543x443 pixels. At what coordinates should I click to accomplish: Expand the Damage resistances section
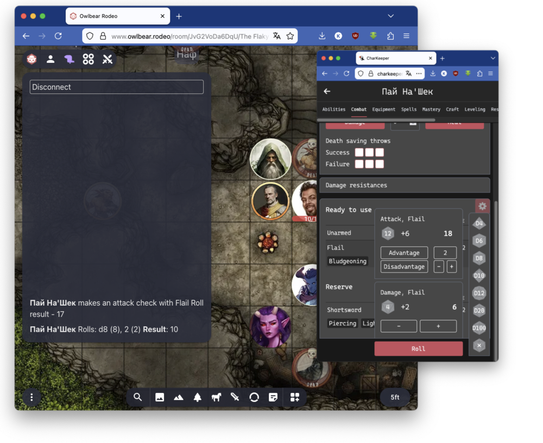[405, 185]
